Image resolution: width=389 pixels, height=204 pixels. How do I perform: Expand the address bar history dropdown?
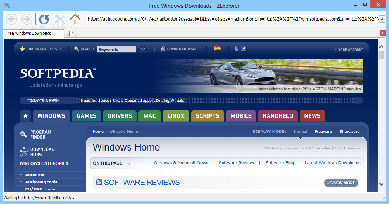[x=382, y=19]
